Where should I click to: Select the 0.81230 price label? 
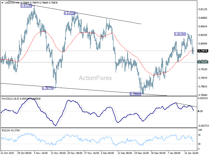(x=26, y=6)
